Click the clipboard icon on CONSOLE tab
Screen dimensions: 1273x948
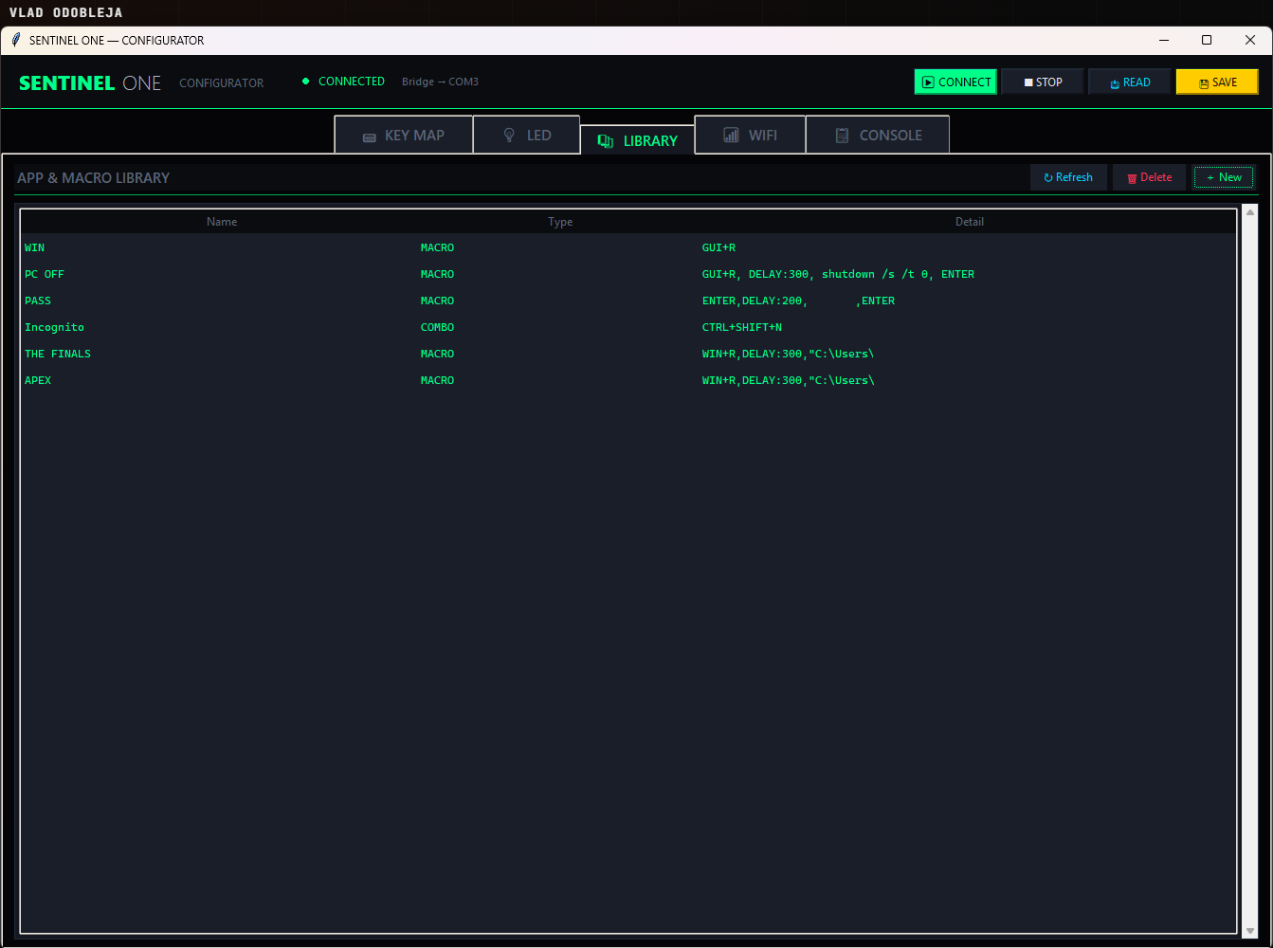click(x=842, y=136)
